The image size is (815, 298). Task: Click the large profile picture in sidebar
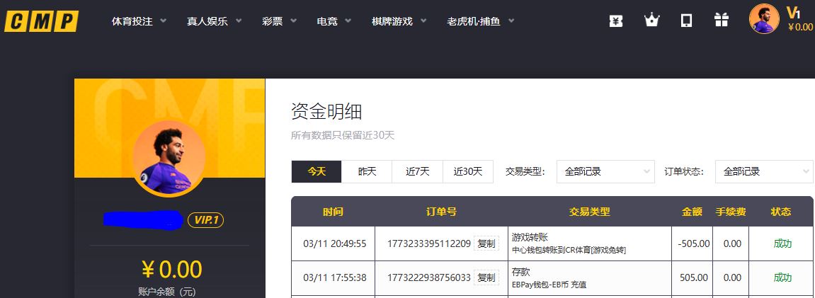tap(169, 158)
